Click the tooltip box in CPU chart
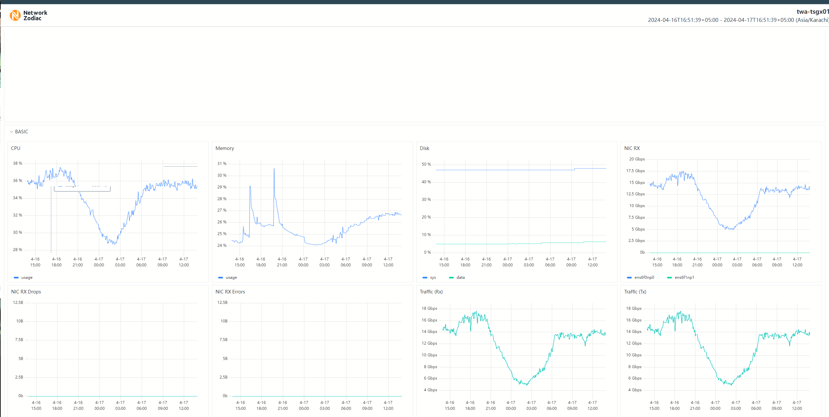This screenshot has height=417, width=829. point(82,188)
